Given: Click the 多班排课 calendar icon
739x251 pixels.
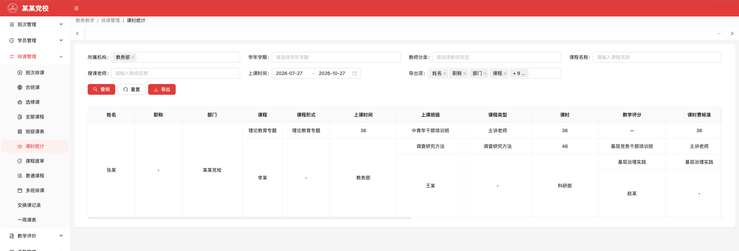Looking at the screenshot, I should tap(20, 190).
